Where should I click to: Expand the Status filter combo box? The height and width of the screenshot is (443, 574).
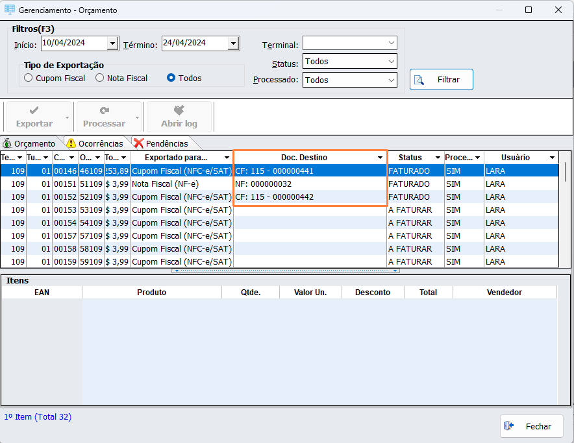click(391, 62)
